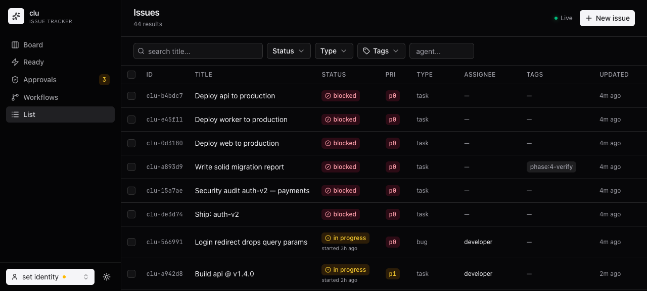Sort by the TITLE column header
This screenshot has width=647, height=291.
click(x=204, y=75)
